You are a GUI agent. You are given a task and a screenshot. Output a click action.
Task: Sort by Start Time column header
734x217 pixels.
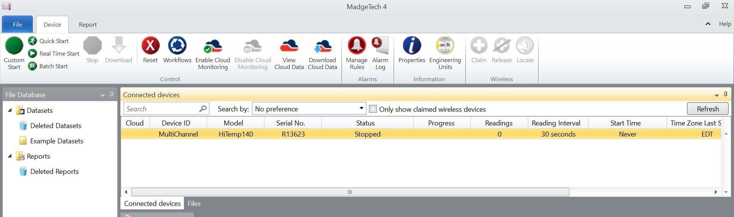(x=627, y=123)
